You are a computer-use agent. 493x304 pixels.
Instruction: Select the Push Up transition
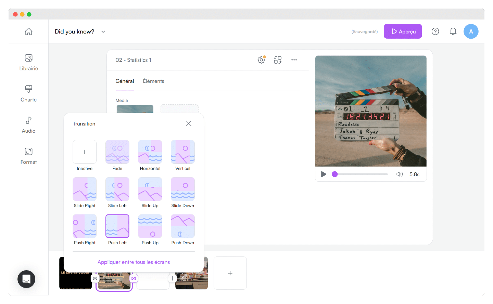tap(150, 226)
